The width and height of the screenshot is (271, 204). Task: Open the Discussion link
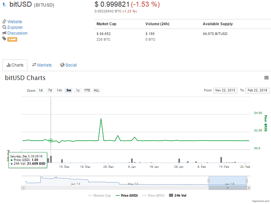point(17,33)
